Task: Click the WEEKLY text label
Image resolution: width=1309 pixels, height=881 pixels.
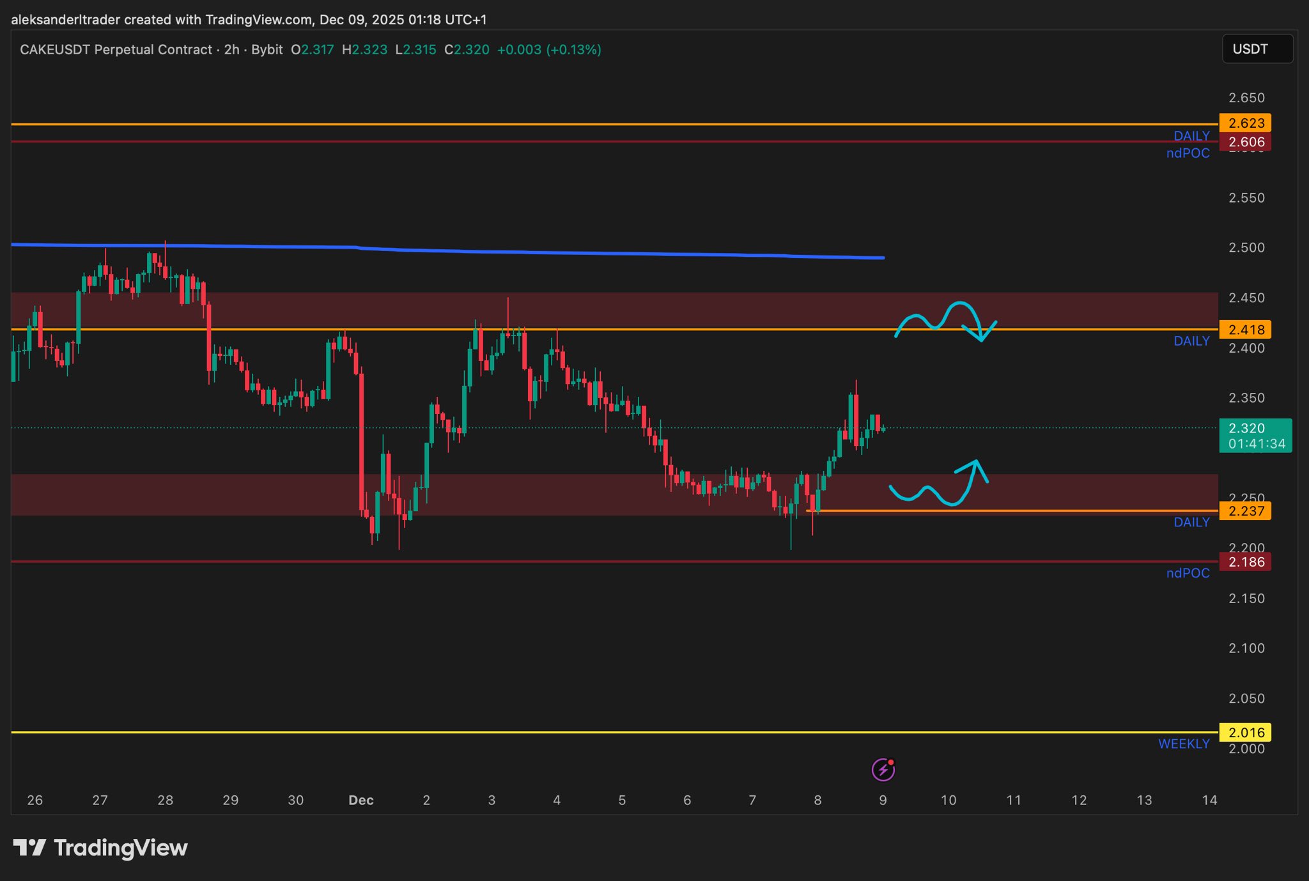Action: tap(1184, 744)
